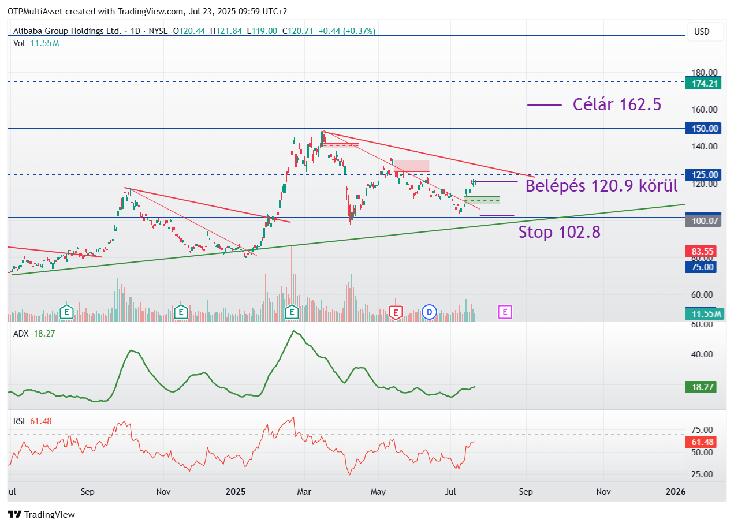Select the 'Célár 162.5' text annotation

[616, 104]
